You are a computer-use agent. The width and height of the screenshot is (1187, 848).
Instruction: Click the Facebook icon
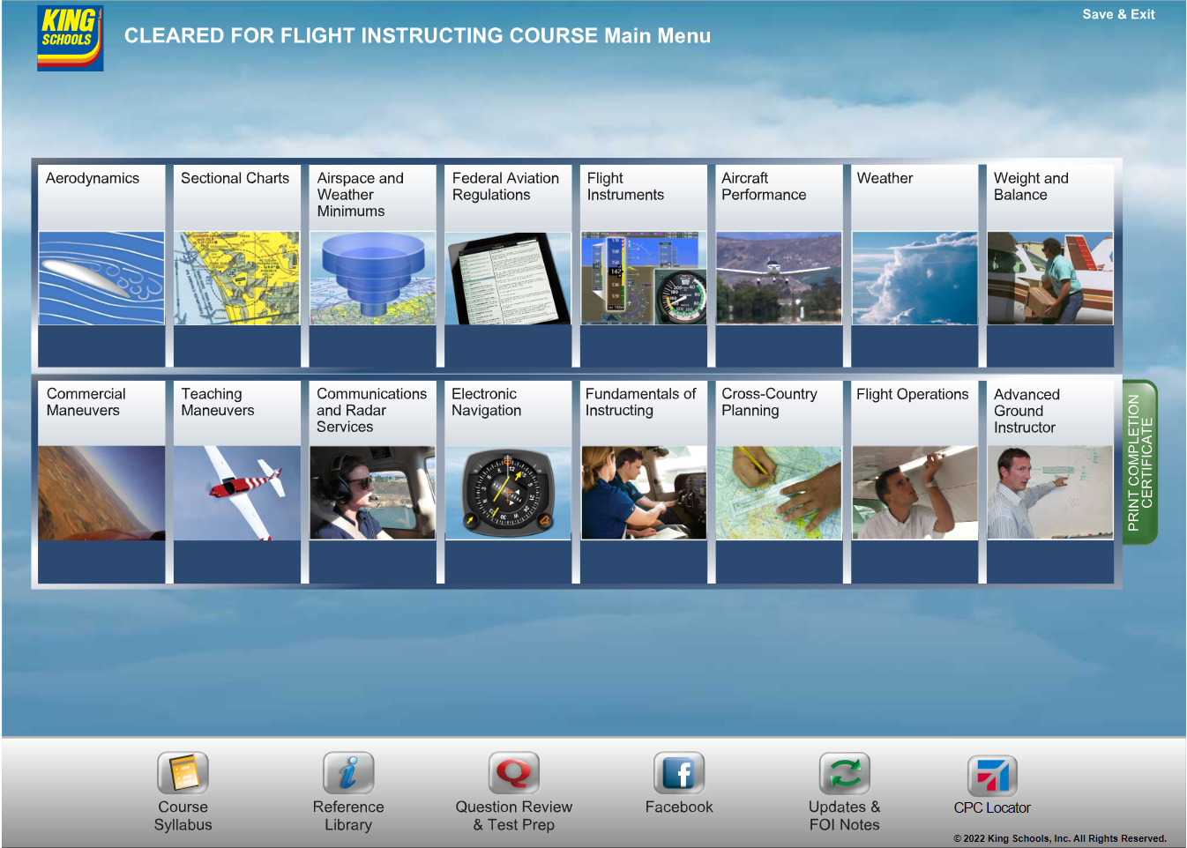tap(679, 774)
